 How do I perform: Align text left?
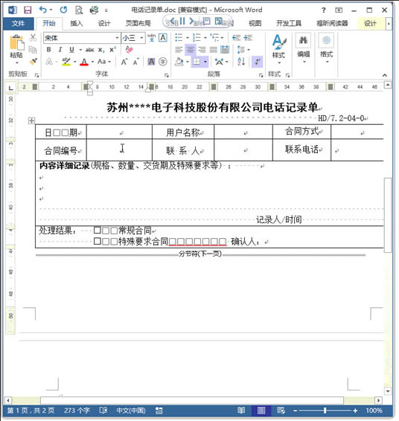(x=179, y=50)
